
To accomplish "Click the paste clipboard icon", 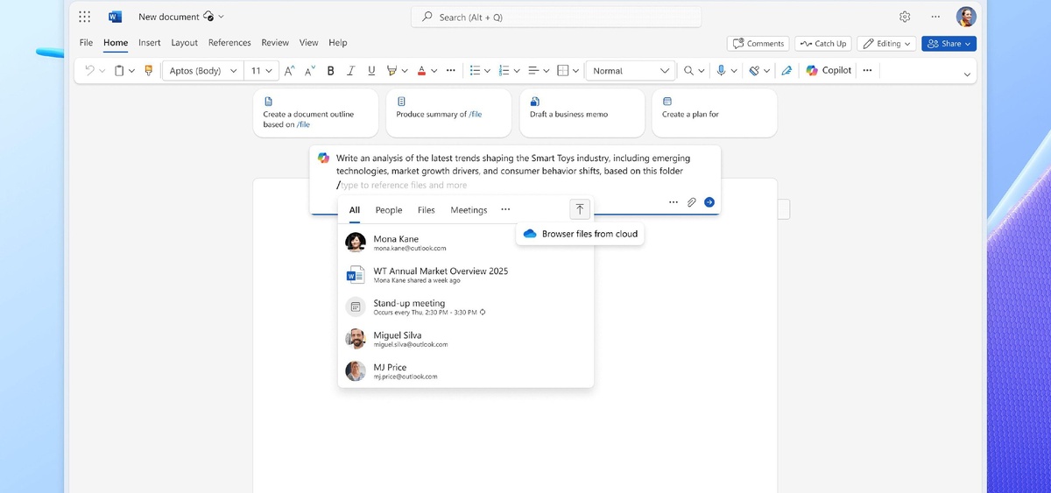I will tap(119, 71).
